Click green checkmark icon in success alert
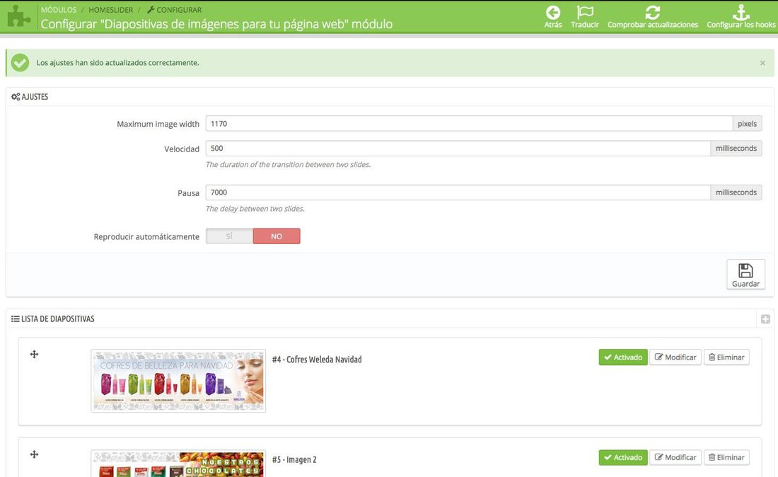Screen dimensions: 778x477 (x=21, y=62)
